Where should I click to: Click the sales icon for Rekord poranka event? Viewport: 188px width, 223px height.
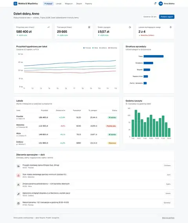coord(18,203)
